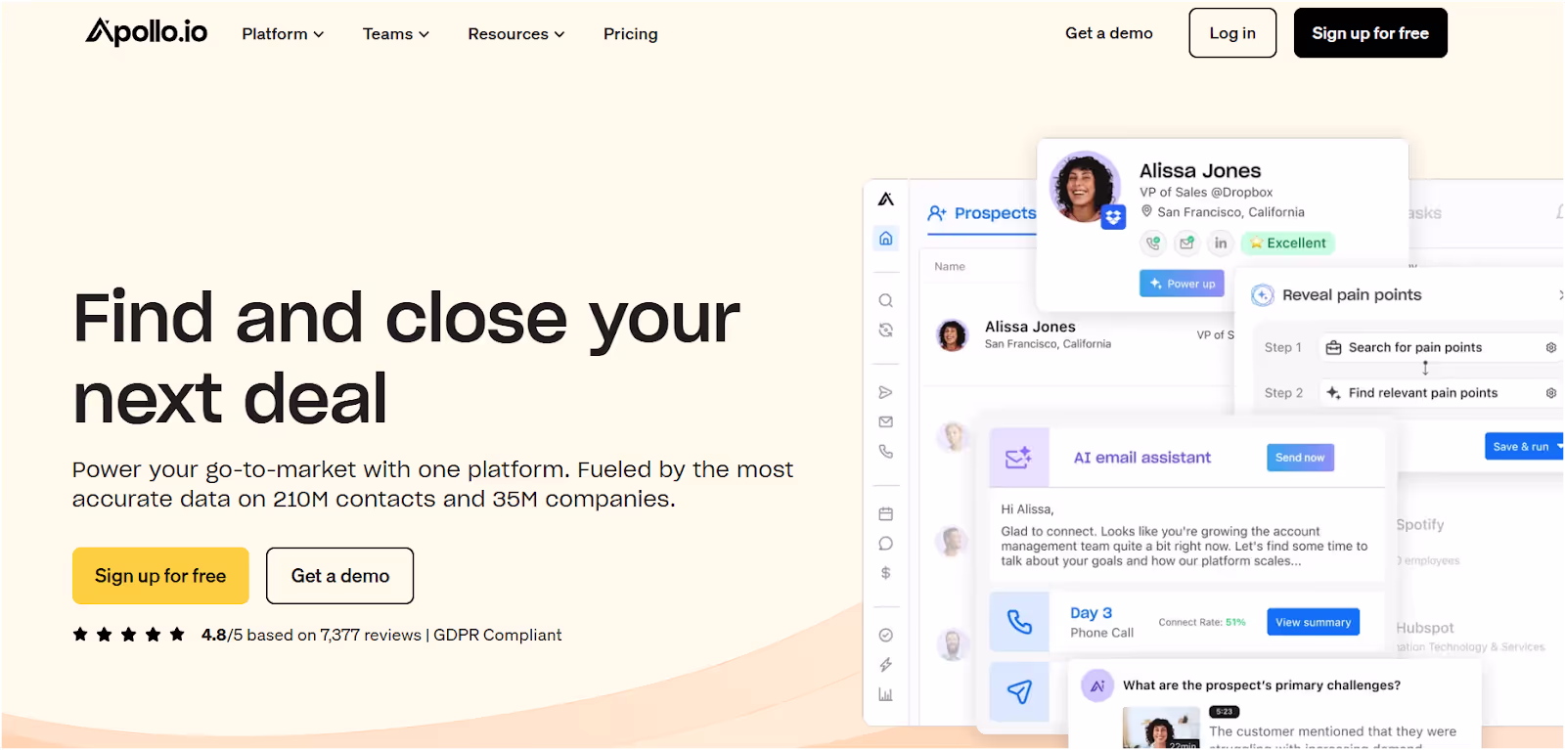Select the tasks checkmark circle icon in sidebar
The width and height of the screenshot is (1565, 750).
[886, 636]
